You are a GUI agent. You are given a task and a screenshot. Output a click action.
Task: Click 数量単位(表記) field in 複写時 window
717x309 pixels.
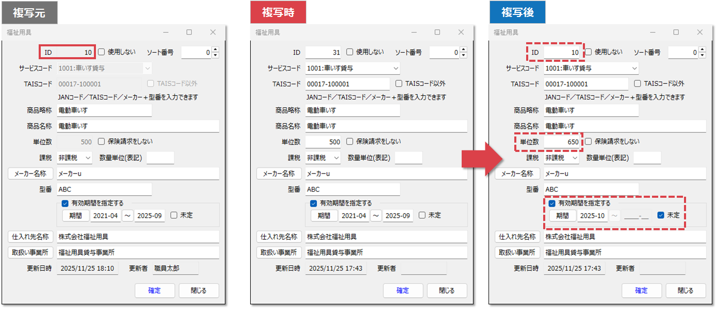409,158
